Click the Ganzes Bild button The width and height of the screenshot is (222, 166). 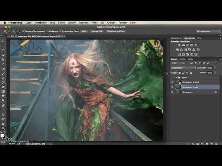point(97,31)
